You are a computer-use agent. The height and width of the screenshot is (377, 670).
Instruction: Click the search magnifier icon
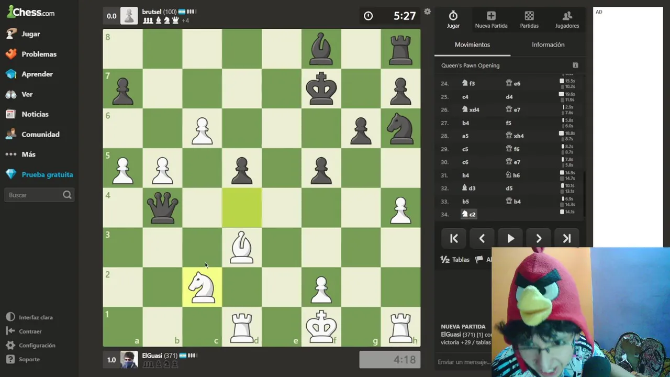67,195
